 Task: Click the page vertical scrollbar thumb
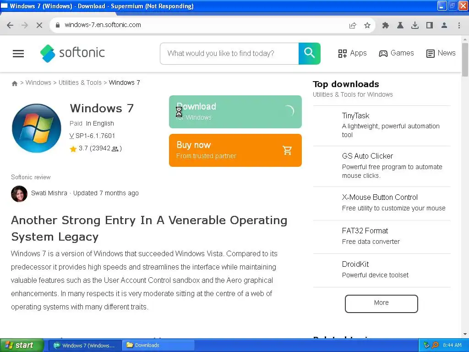click(465, 60)
